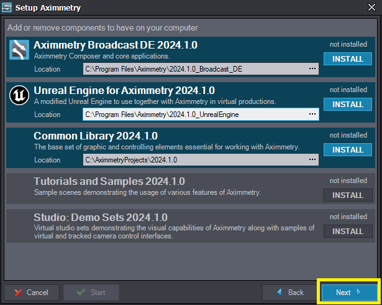This screenshot has height=305, width=382.
Task: Toggle INSTALL for Aximmetry Broadcast DE
Action: click(348, 59)
